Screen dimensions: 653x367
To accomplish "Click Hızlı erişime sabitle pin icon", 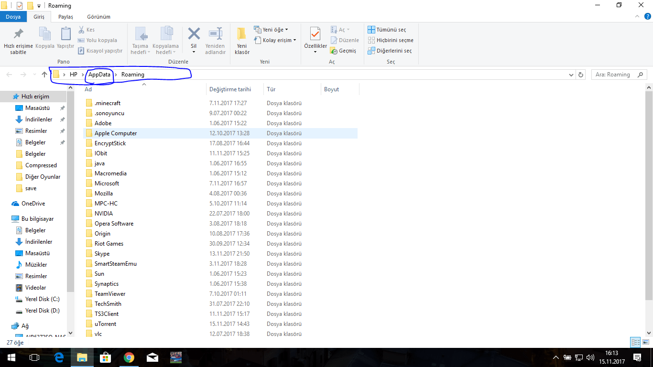I will click(x=18, y=34).
